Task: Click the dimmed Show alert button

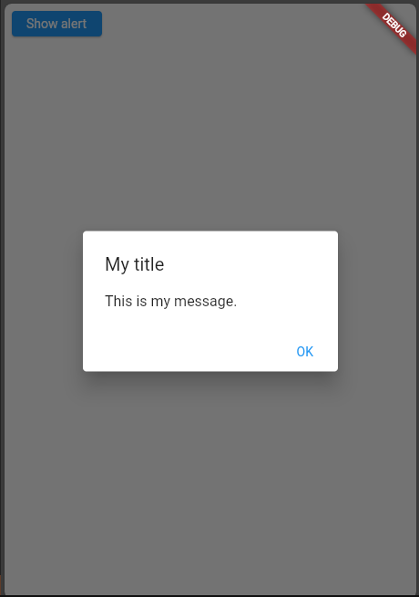Action: pos(56,24)
